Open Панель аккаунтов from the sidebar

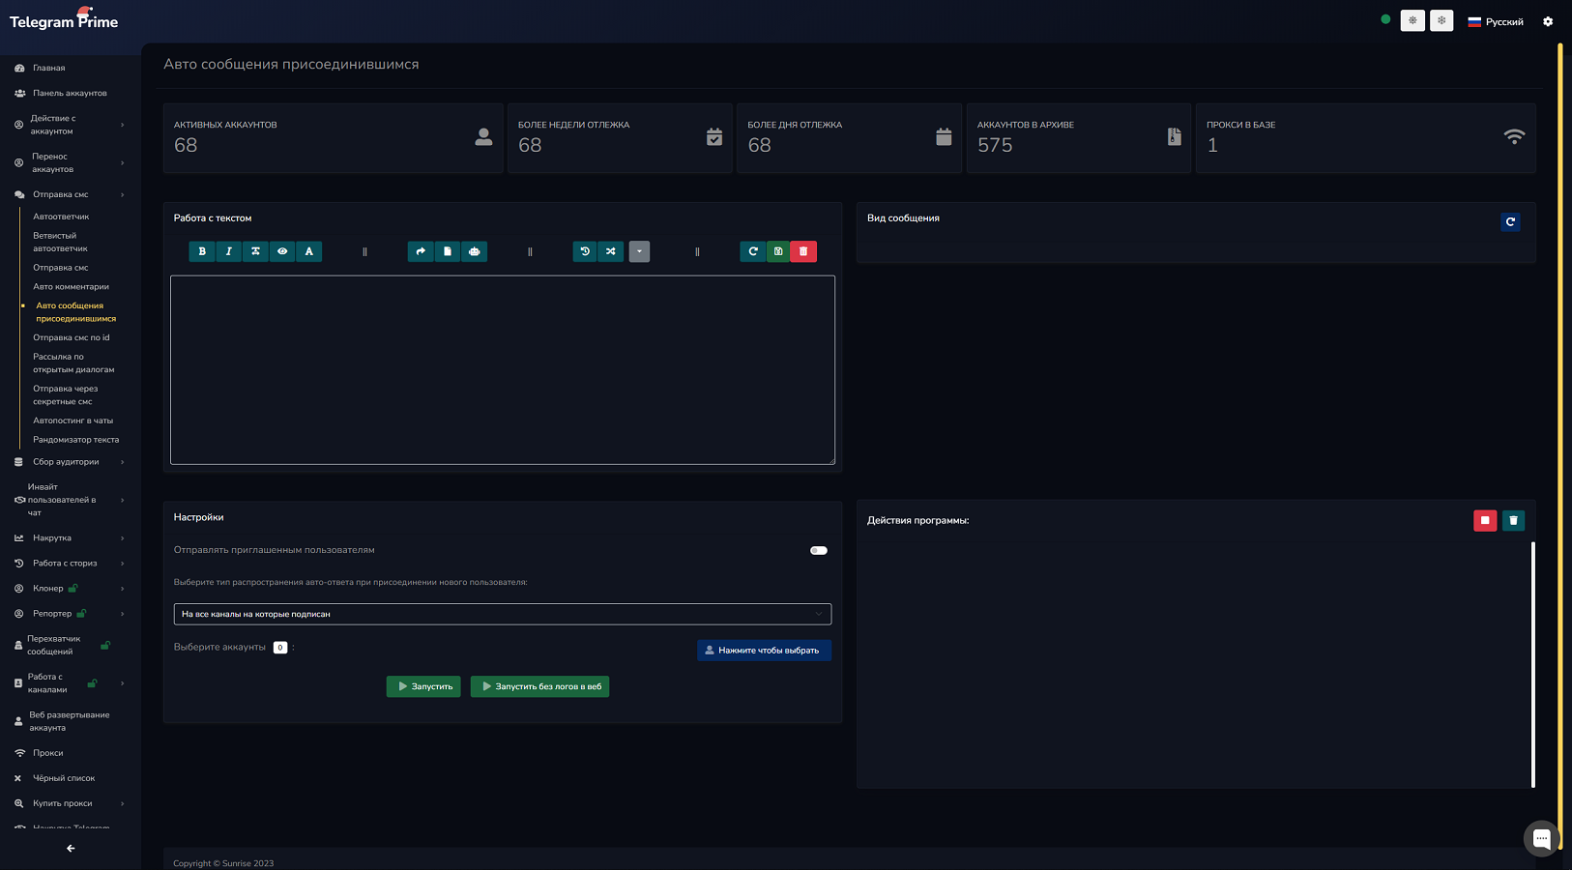point(70,94)
